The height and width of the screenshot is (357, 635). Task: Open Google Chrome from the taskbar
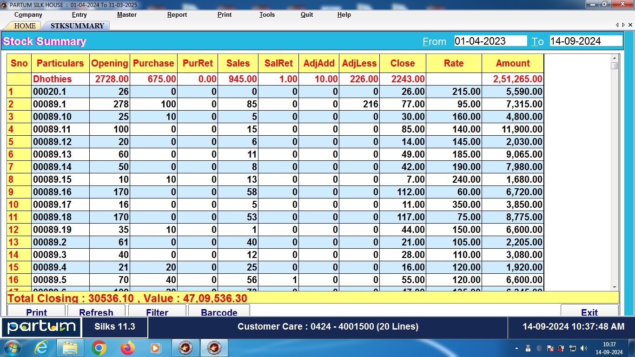[x=99, y=348]
